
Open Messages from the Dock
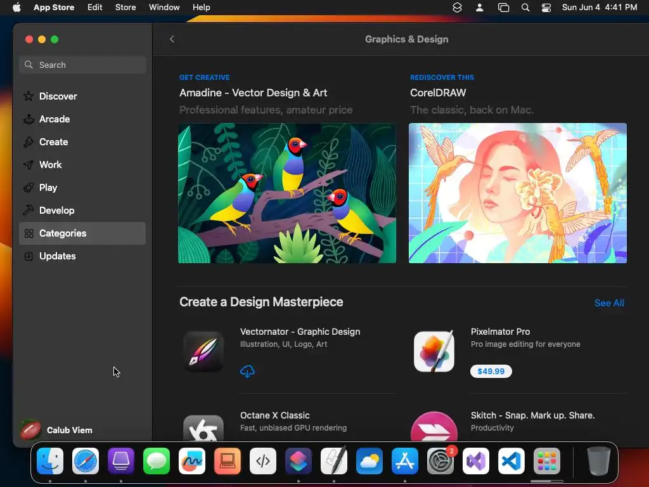tap(157, 461)
